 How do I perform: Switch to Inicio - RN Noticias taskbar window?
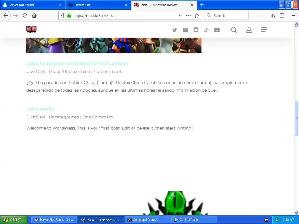click(101, 220)
